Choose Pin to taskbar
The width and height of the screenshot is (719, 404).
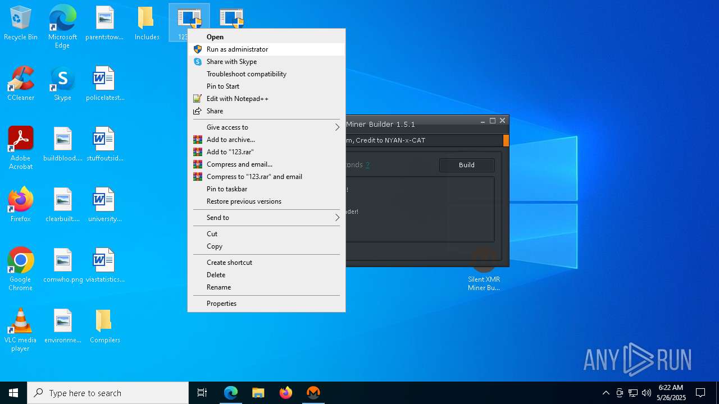(266, 189)
